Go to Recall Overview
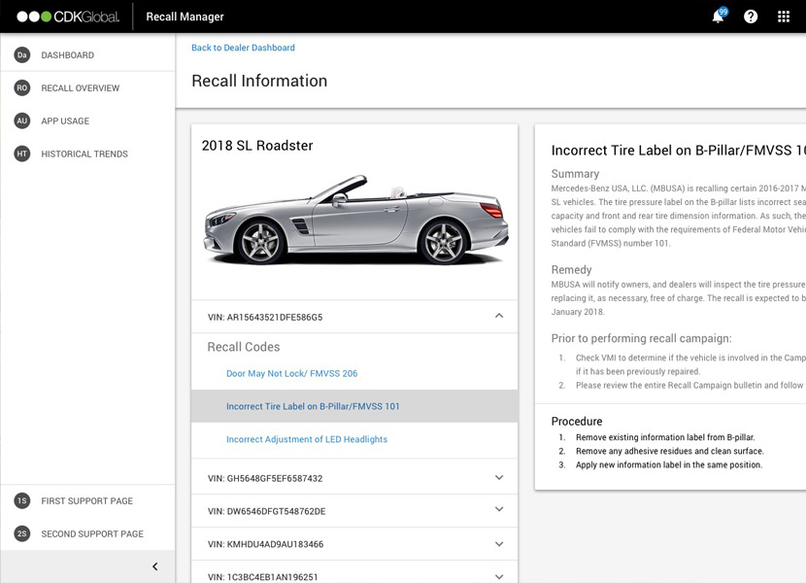The image size is (806, 583). [87, 88]
